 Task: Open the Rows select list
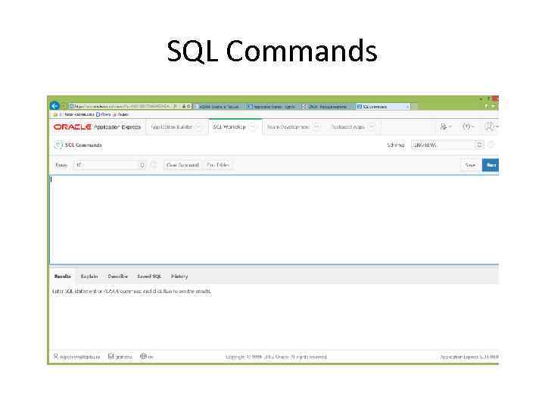pyautogui.click(x=110, y=165)
